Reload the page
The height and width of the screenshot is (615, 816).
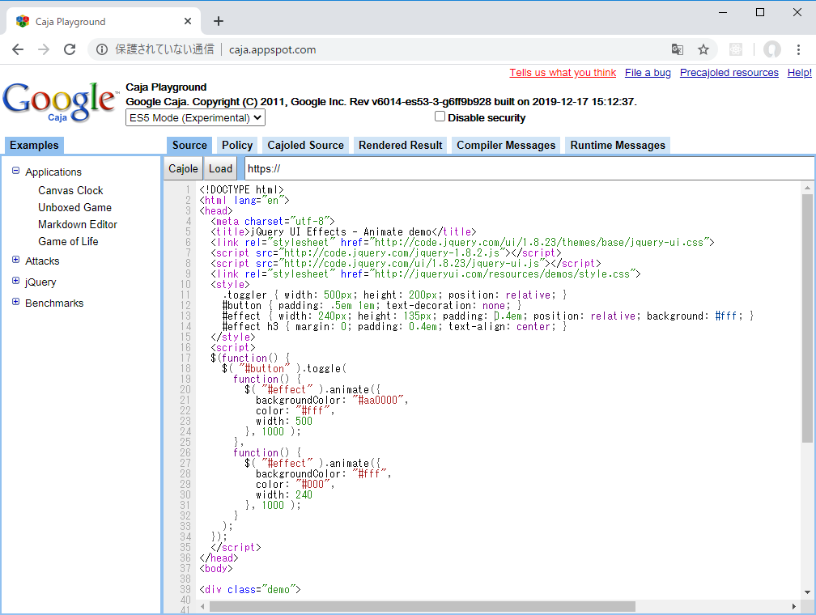[70, 49]
